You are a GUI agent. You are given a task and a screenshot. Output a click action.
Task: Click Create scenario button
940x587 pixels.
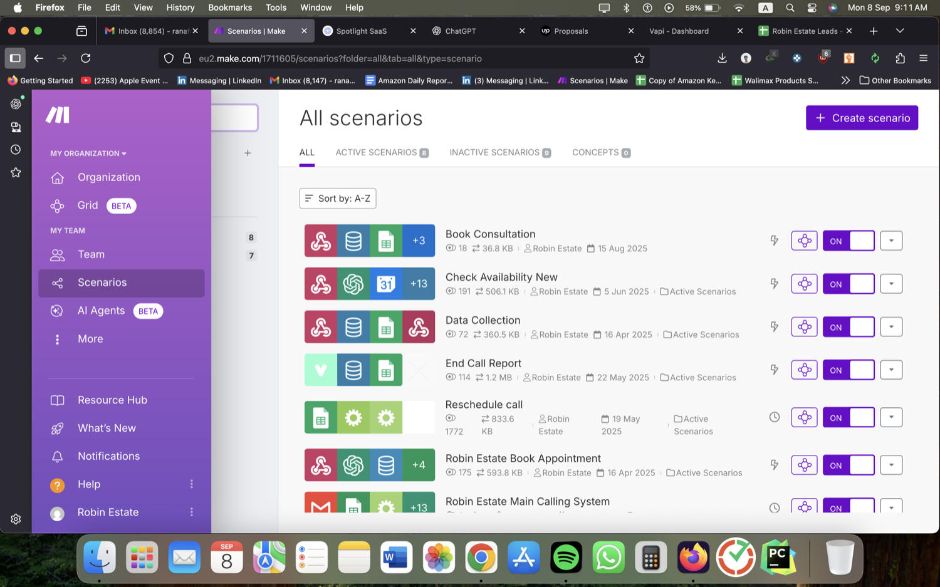[862, 118]
